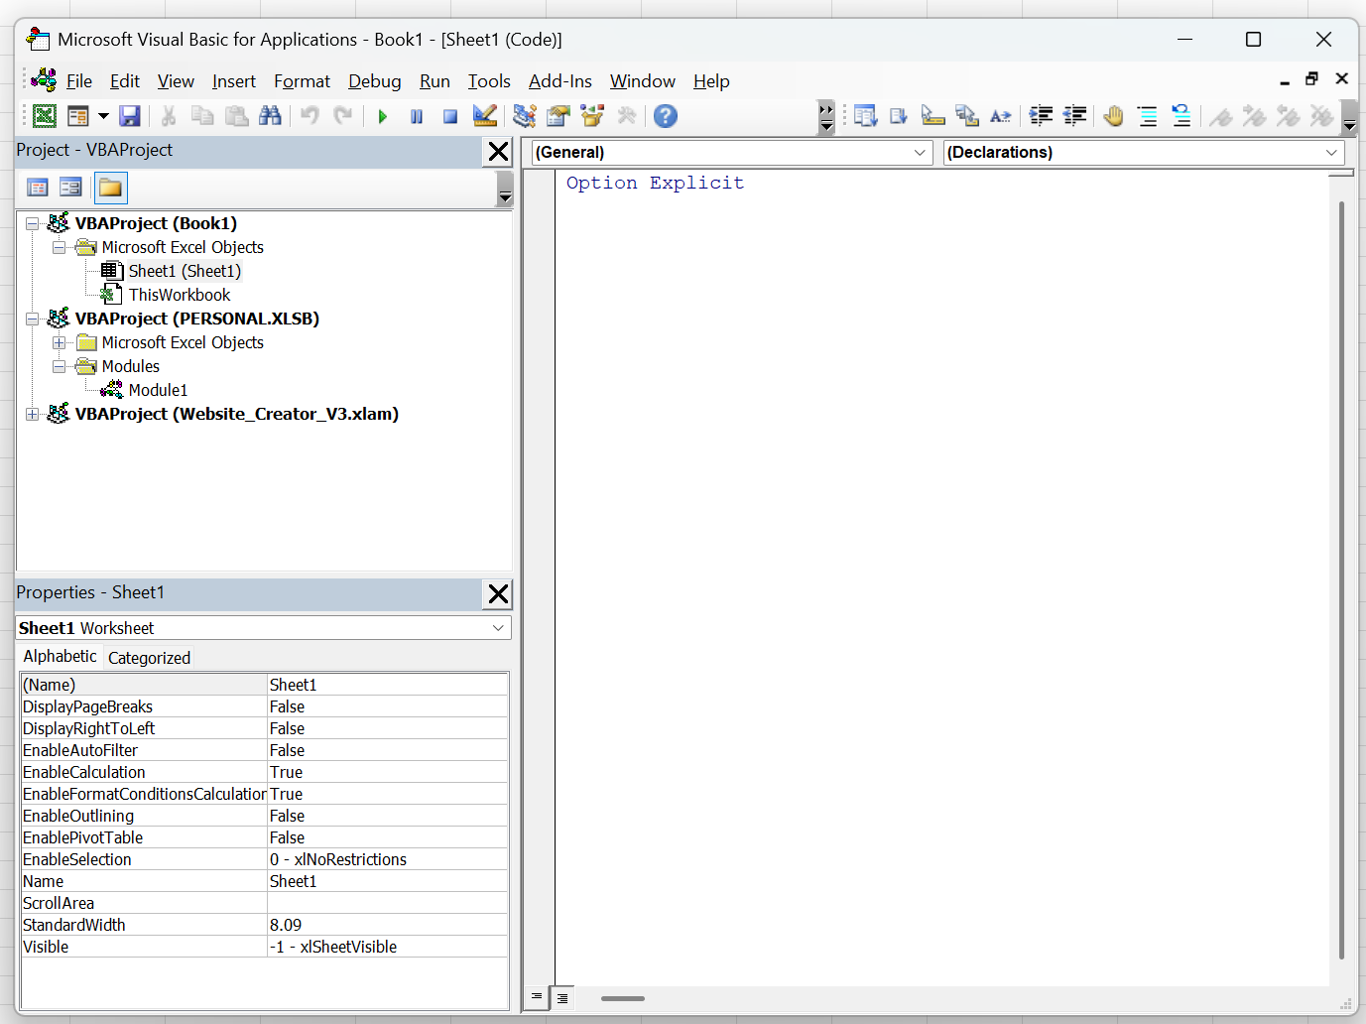Image resolution: width=1366 pixels, height=1024 pixels.
Task: Expand VBAProject (Website_Creator_V3.xlam) node
Action: tap(33, 414)
